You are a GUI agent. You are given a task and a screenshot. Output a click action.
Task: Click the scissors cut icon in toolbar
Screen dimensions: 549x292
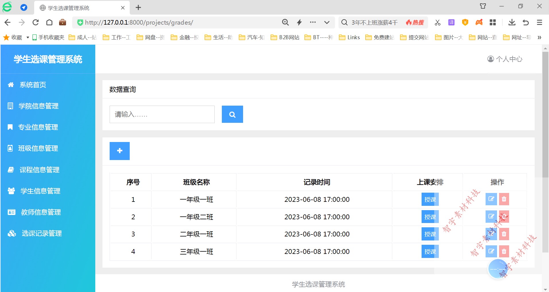pos(437,22)
